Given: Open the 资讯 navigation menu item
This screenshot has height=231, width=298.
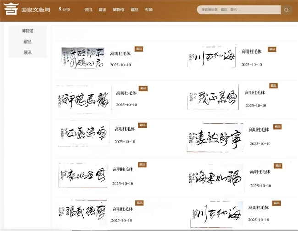Looking at the screenshot, I should [x=88, y=10].
